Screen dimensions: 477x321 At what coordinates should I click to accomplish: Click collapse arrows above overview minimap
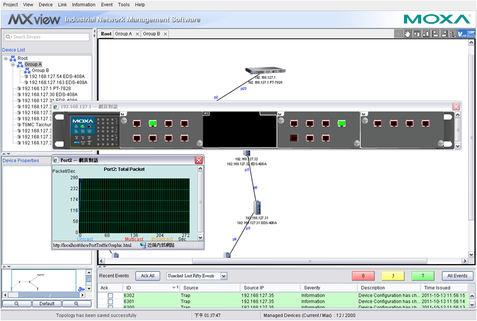coord(7,267)
